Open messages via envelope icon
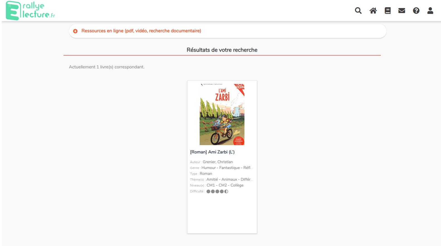Screen dimensions: 441x246 (402, 11)
